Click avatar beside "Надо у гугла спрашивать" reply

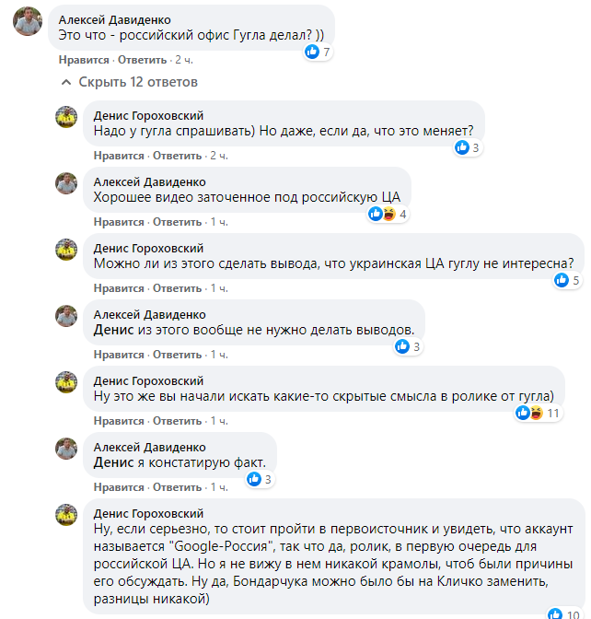click(67, 117)
